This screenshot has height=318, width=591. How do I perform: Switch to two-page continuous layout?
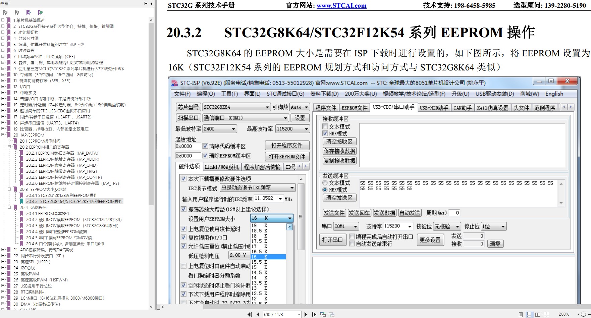pos(546,314)
